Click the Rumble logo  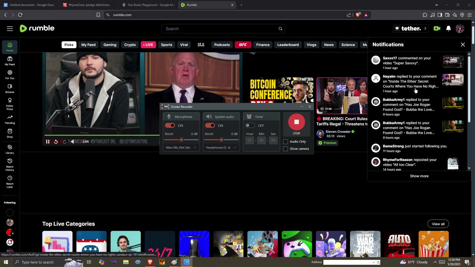[37, 29]
